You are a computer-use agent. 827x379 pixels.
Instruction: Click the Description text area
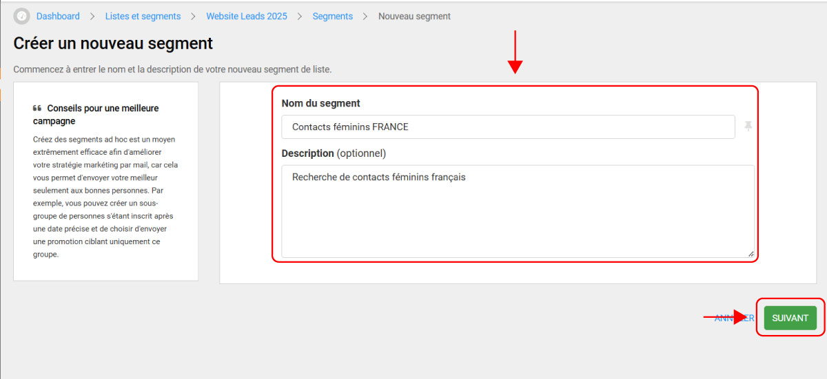point(518,211)
